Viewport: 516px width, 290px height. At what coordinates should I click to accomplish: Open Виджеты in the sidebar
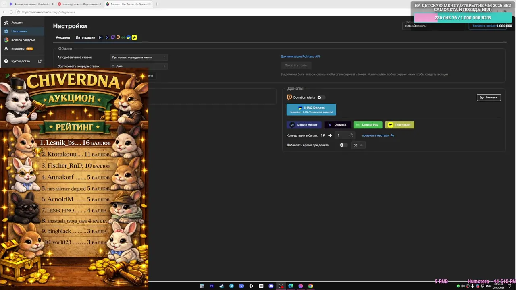(x=22, y=49)
